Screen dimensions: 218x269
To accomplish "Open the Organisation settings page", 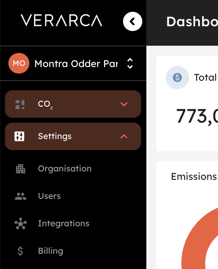I will pos(65,169).
